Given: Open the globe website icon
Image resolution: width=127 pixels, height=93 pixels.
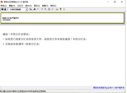Looking at the screenshot, I should 57,9.
